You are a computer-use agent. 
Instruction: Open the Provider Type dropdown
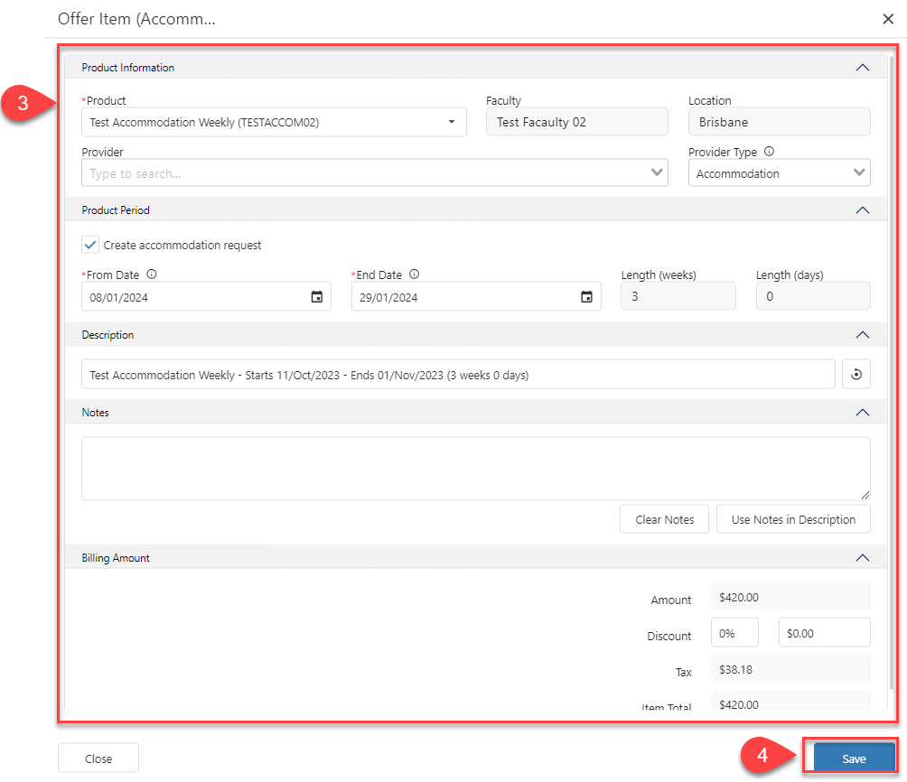pyautogui.click(x=779, y=173)
